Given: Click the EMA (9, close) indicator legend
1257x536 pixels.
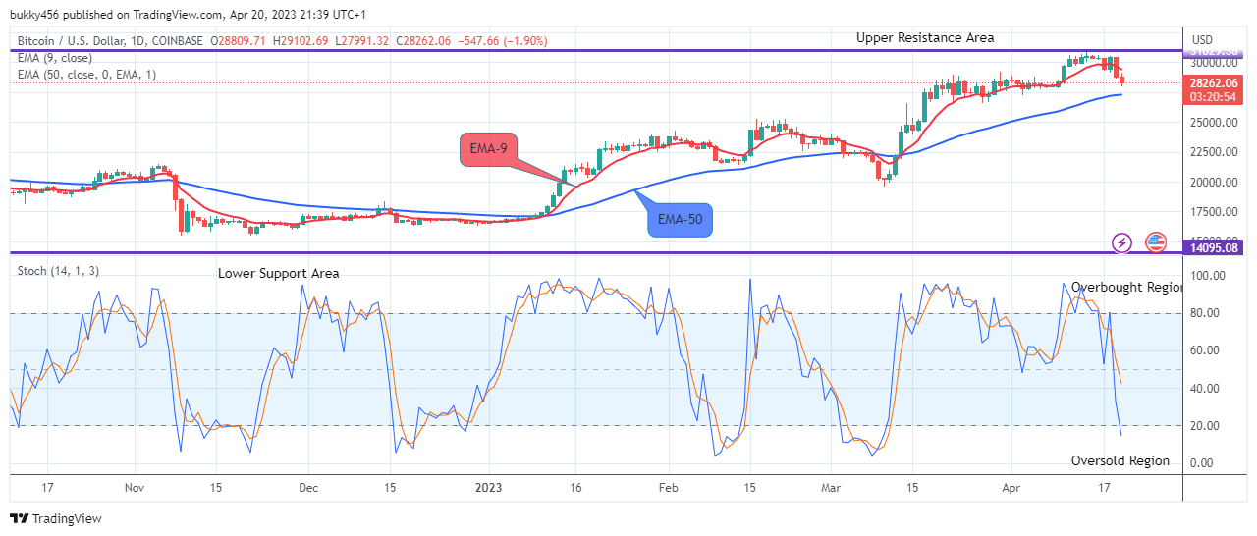Looking at the screenshot, I should click(x=56, y=58).
